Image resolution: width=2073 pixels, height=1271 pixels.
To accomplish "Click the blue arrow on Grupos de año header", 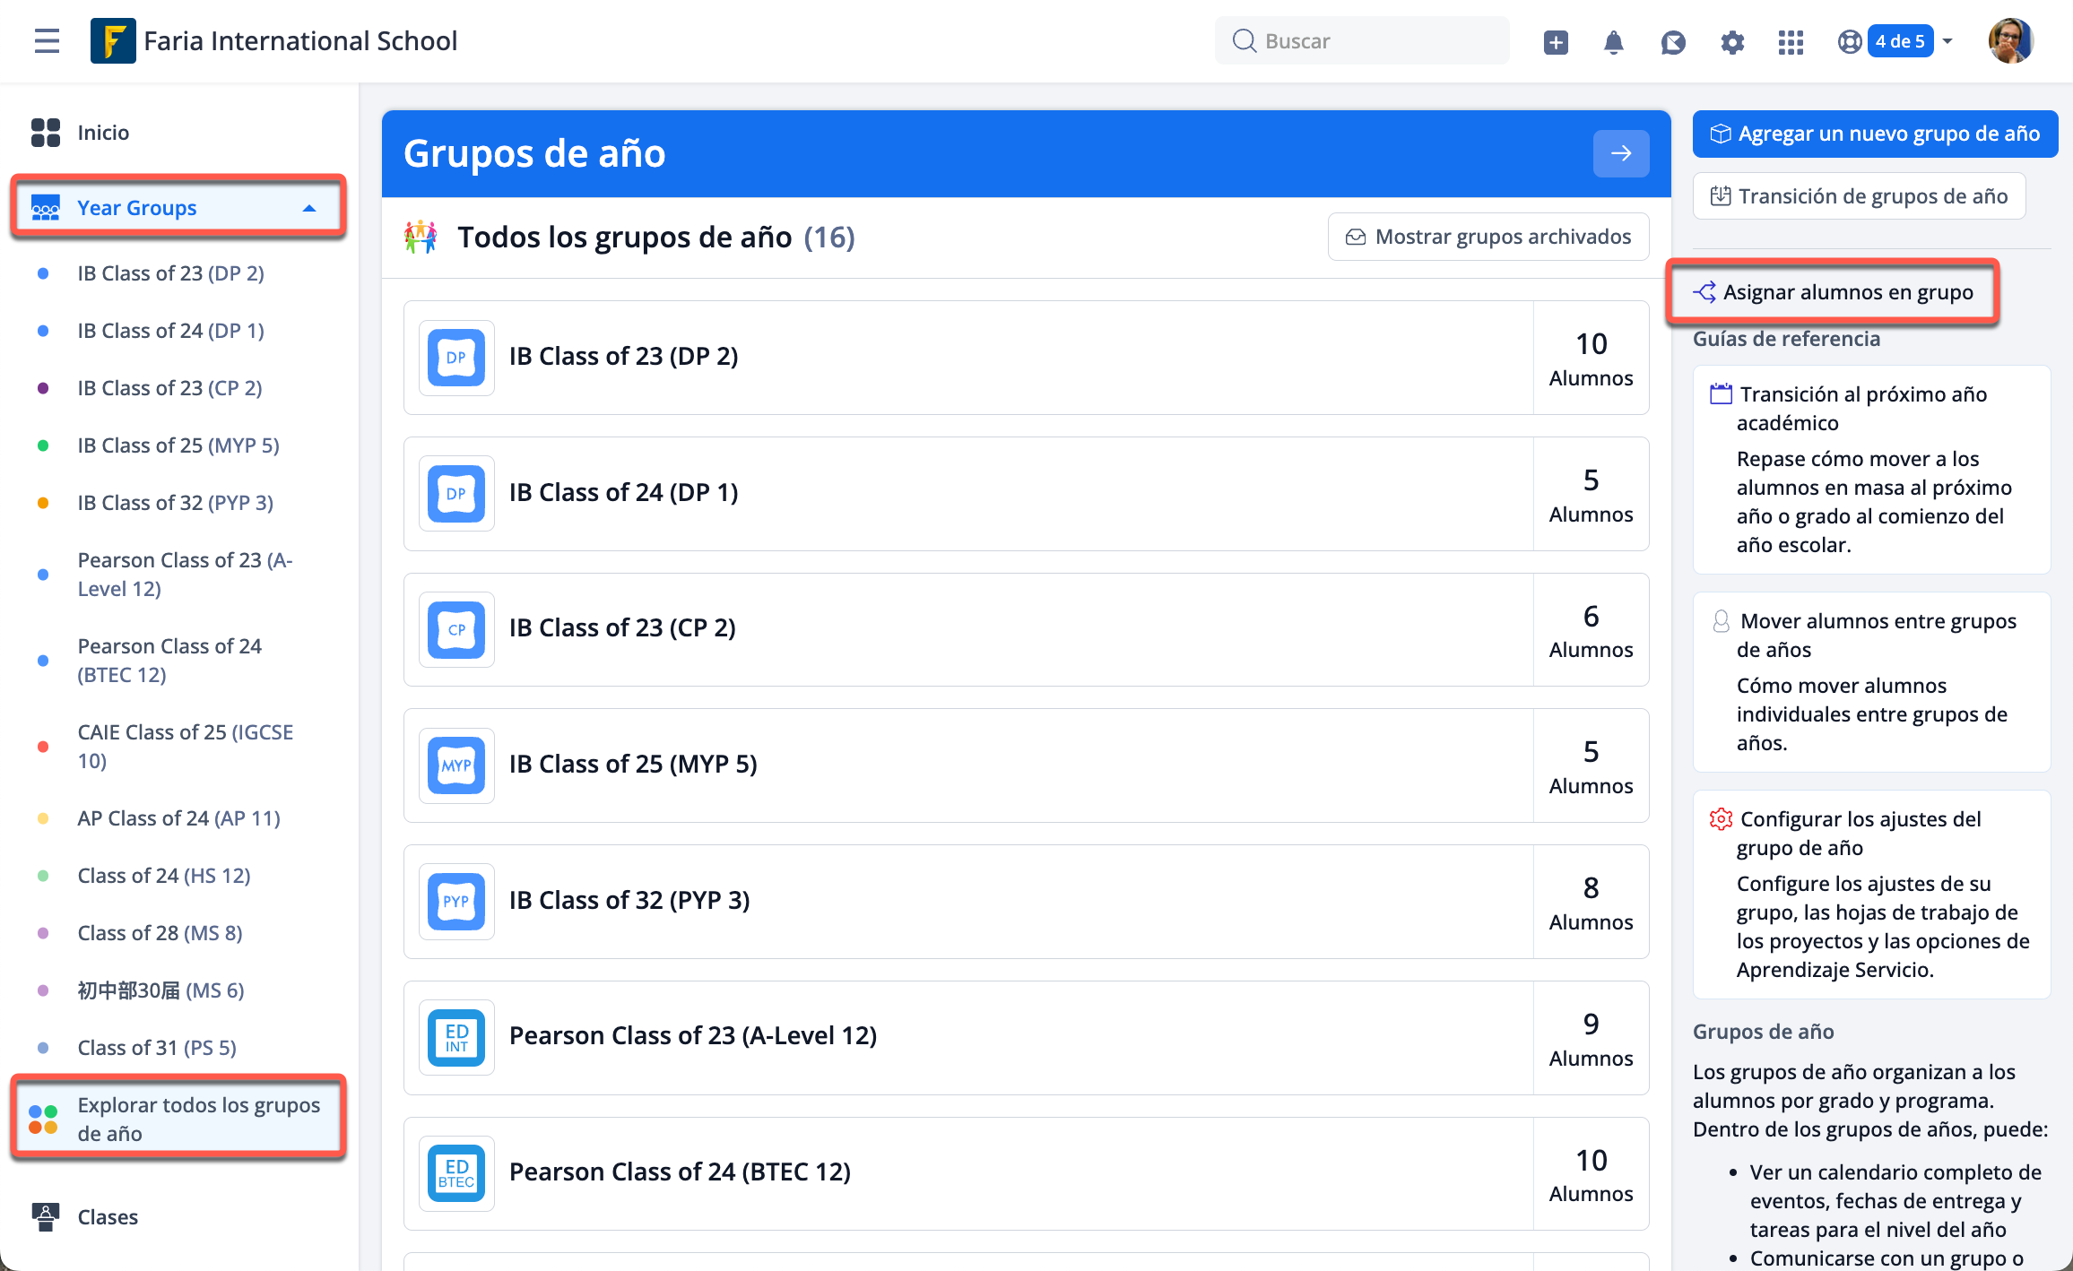I will tap(1620, 153).
